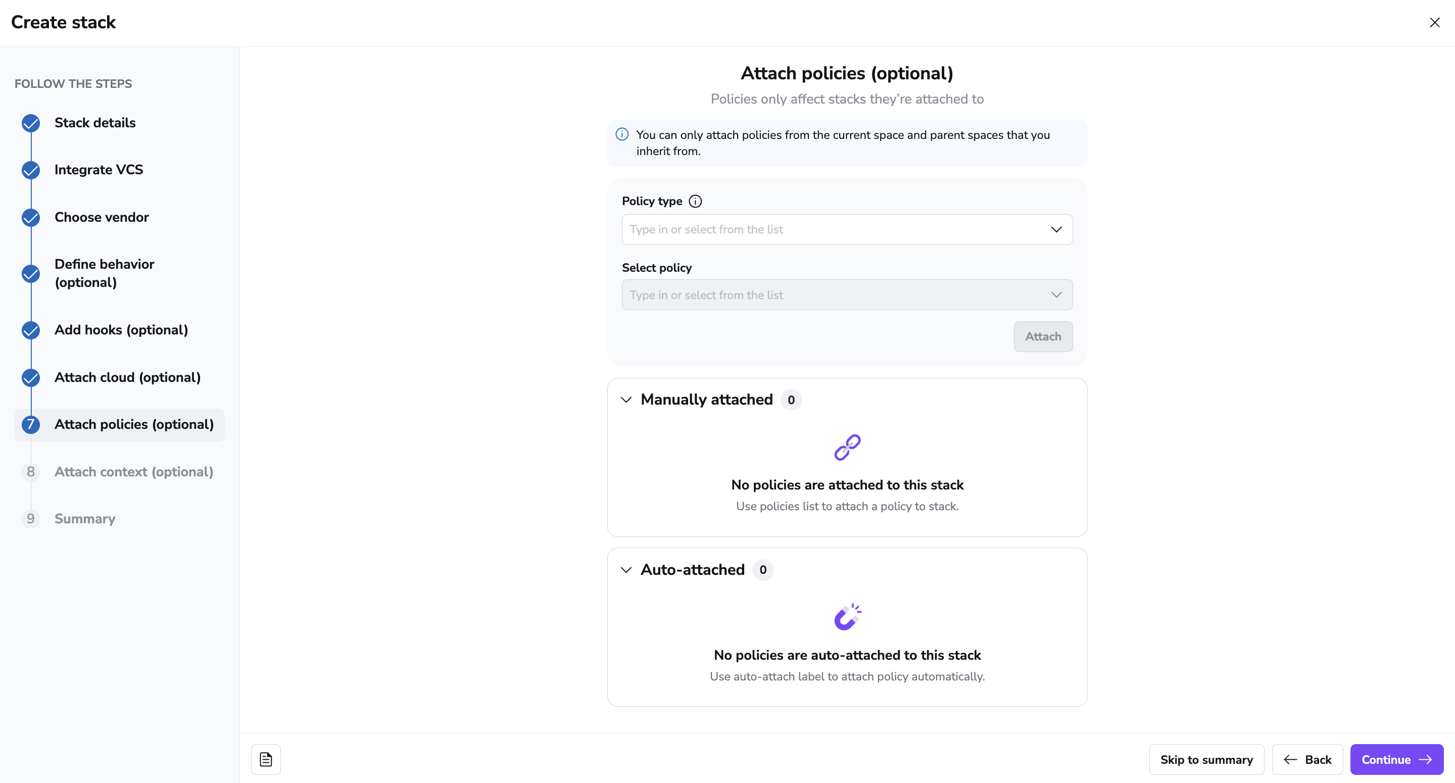This screenshot has height=783, width=1455.
Task: Open the Policy type dropdown
Action: 847,229
